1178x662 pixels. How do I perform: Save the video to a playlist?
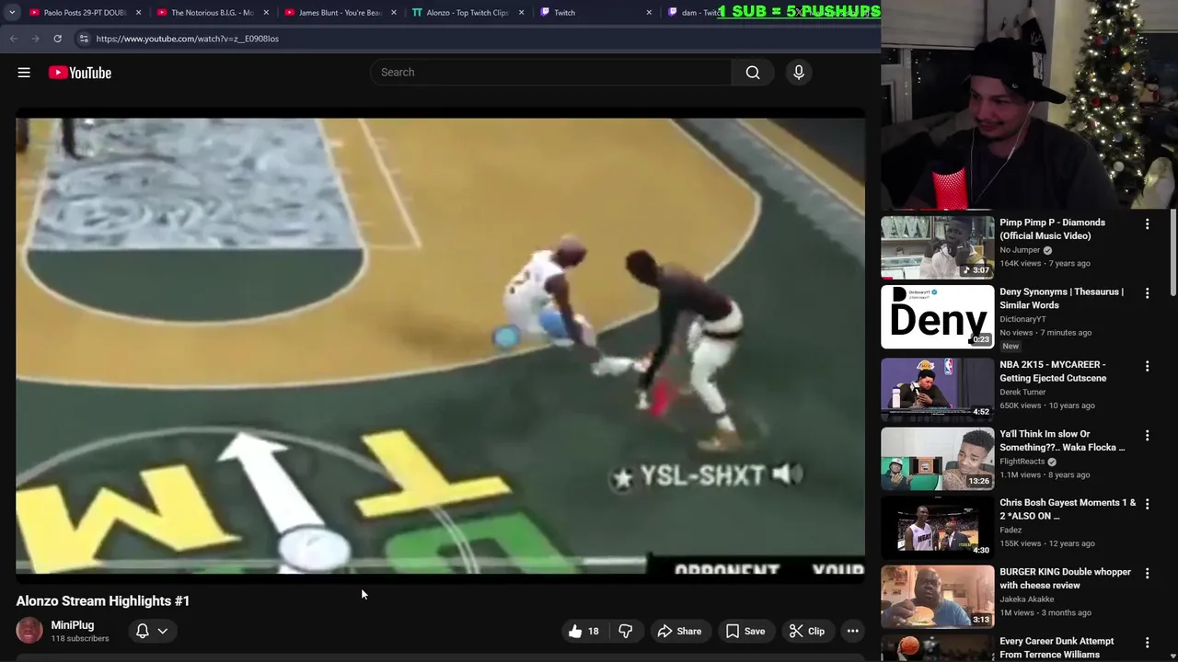click(x=745, y=631)
